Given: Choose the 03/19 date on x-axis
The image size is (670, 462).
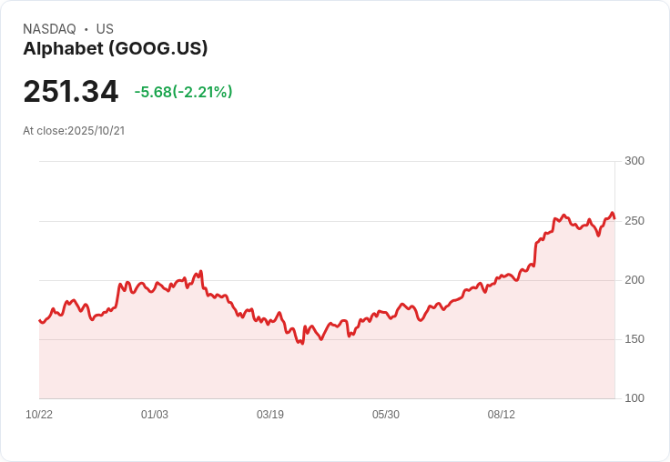Looking at the screenshot, I should point(270,415).
